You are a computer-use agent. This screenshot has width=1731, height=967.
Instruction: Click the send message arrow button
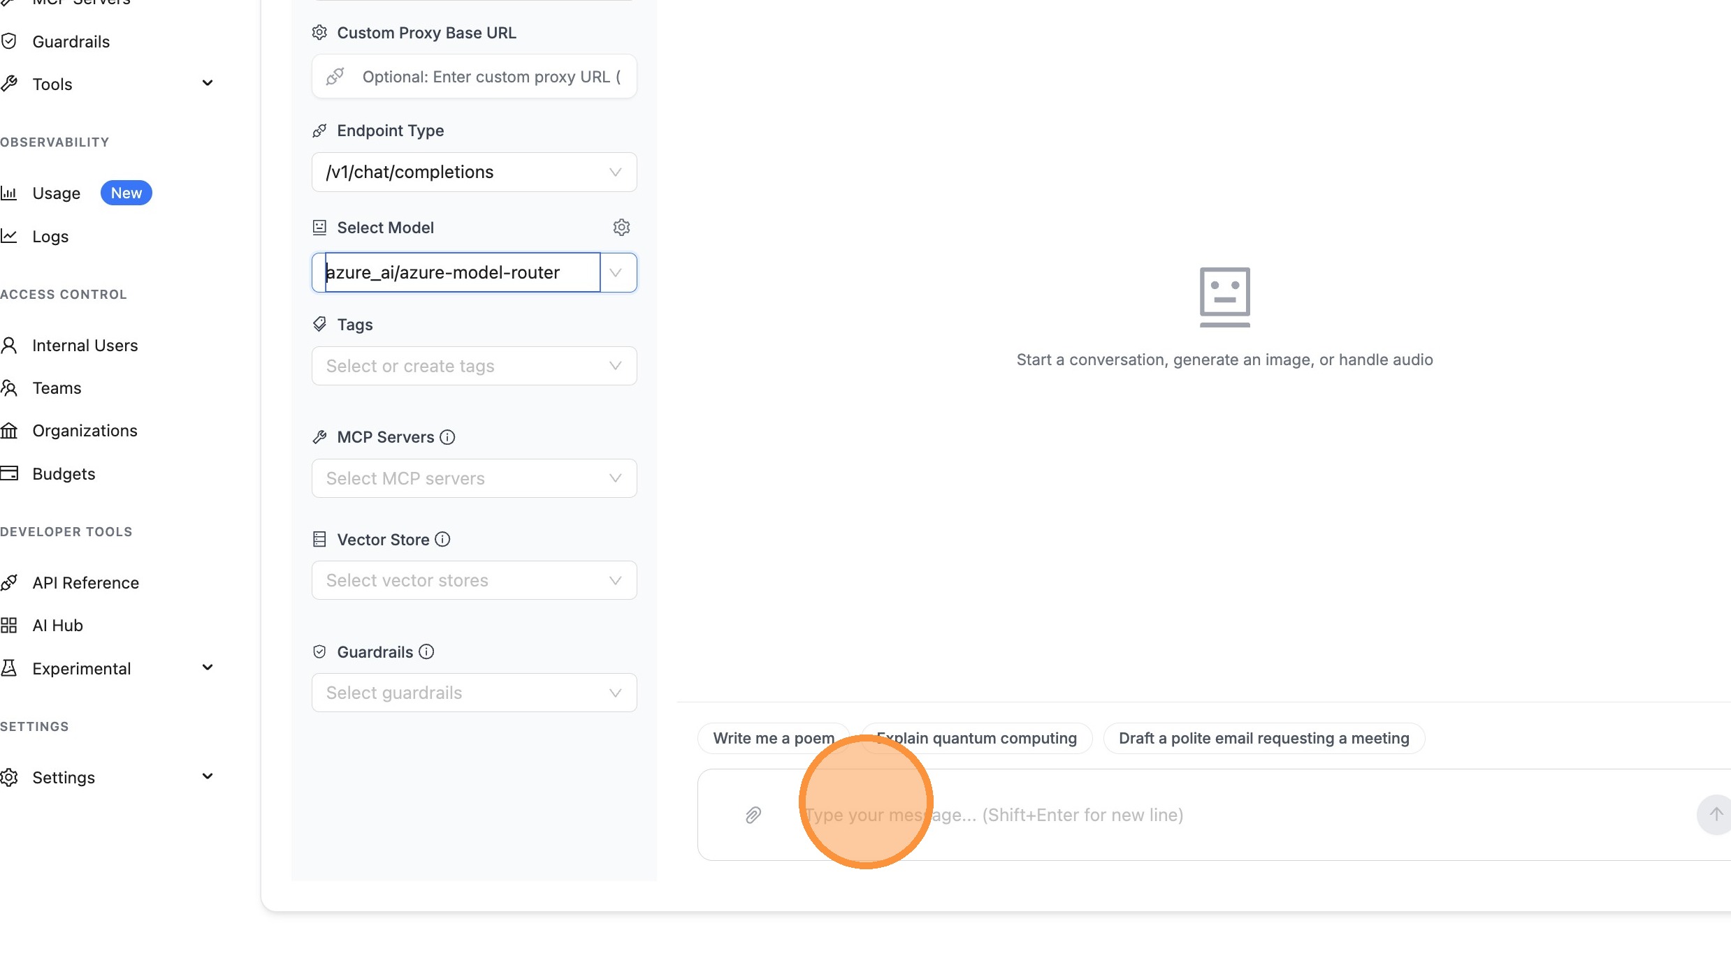coord(1715,814)
